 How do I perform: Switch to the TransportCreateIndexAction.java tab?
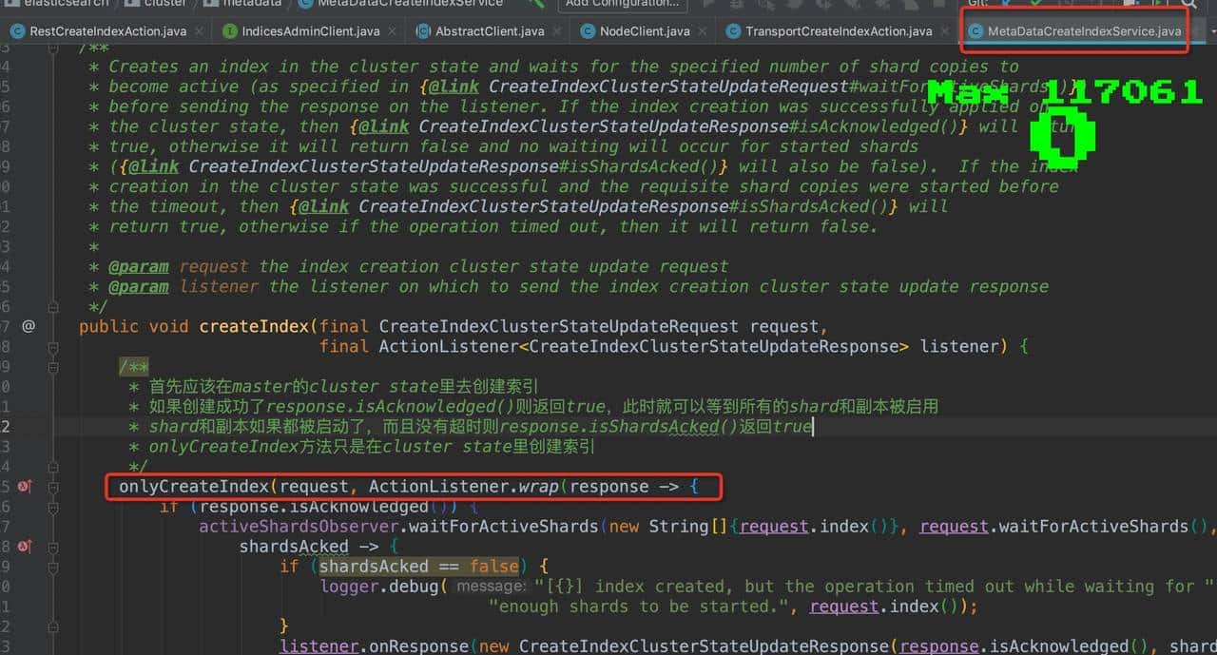tap(837, 30)
